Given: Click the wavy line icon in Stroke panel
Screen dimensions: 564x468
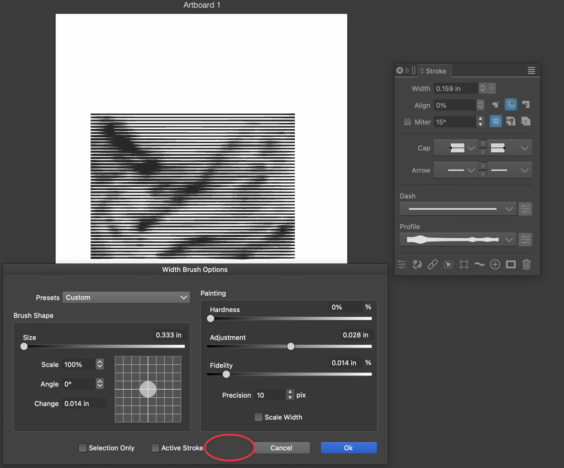Looking at the screenshot, I should coord(480,264).
